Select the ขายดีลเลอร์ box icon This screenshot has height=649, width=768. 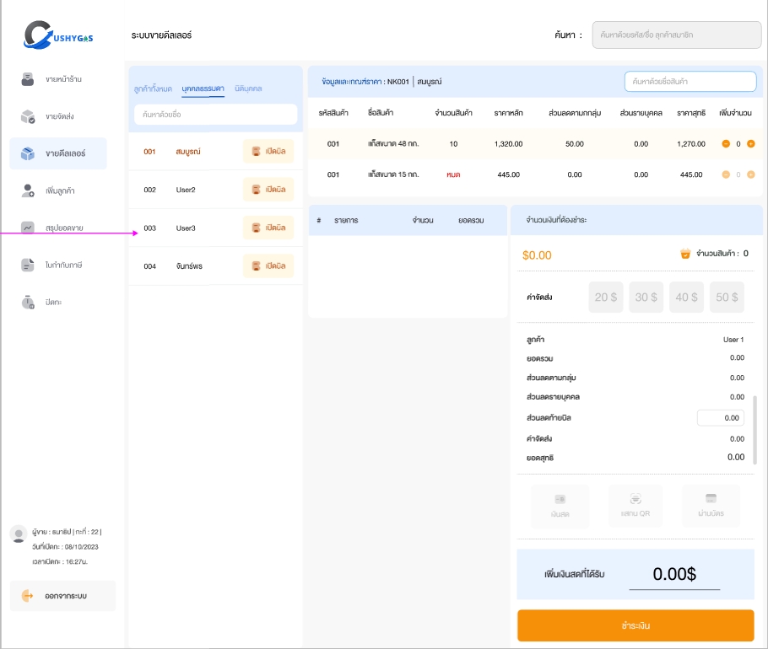pos(28,153)
